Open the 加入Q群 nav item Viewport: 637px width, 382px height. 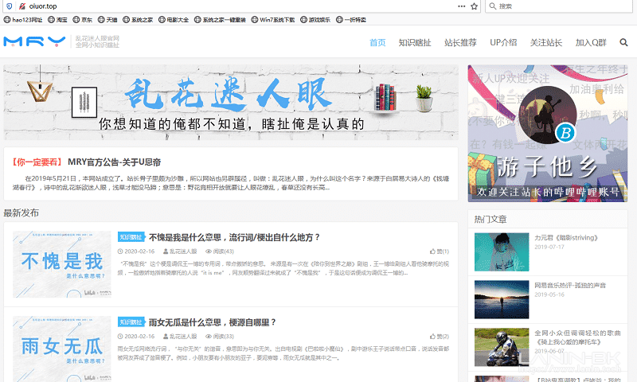tap(591, 43)
